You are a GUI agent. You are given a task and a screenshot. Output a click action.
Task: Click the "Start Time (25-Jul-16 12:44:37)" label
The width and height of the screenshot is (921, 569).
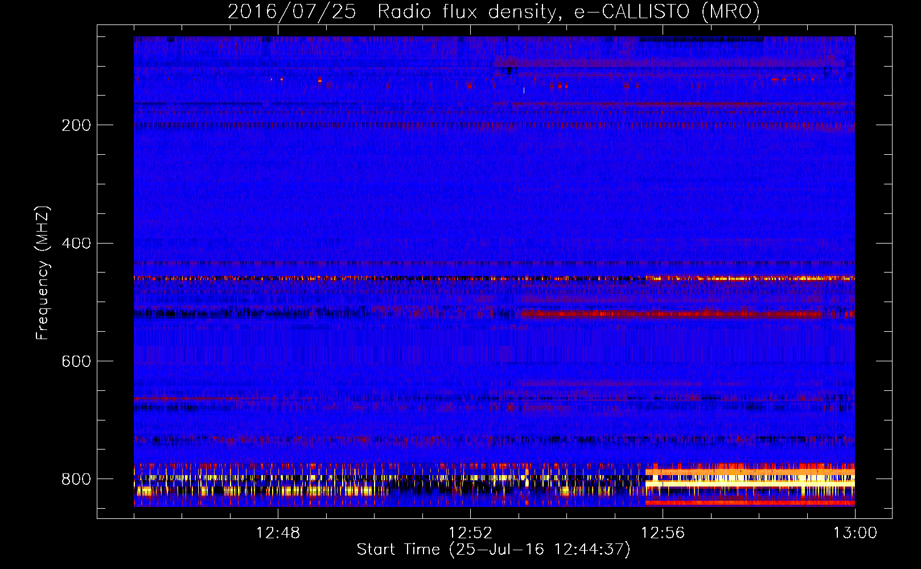coord(494,550)
